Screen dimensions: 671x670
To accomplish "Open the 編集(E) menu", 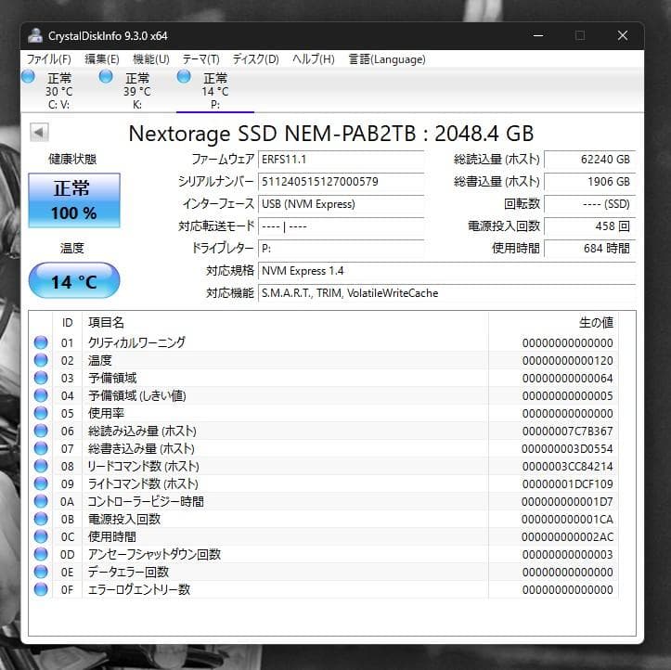I will click(x=102, y=59).
